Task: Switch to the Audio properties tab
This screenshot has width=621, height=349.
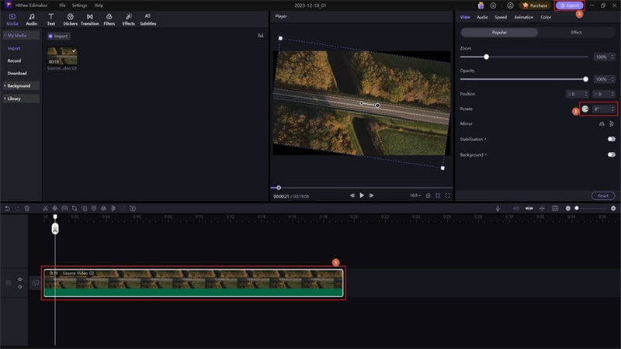Action: pos(482,17)
